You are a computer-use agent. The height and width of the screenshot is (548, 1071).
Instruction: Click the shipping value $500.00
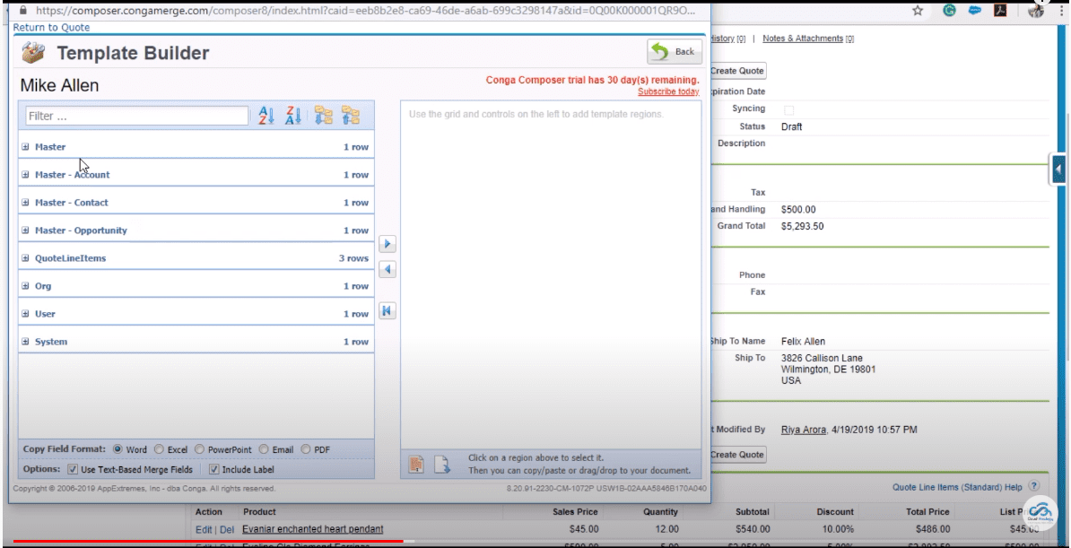(798, 210)
